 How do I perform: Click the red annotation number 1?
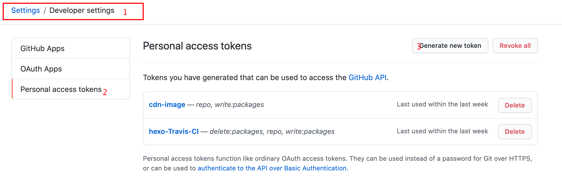click(x=125, y=12)
